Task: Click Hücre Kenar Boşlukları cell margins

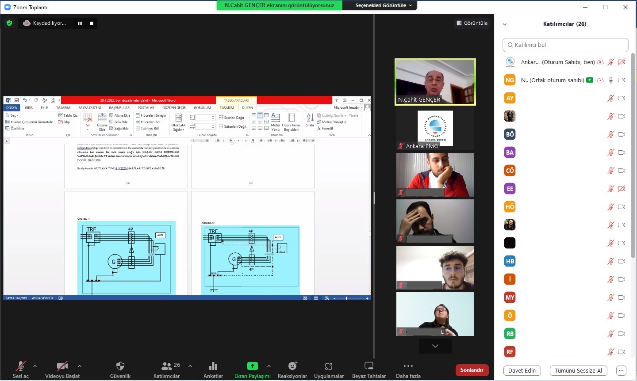Action: [x=291, y=122]
